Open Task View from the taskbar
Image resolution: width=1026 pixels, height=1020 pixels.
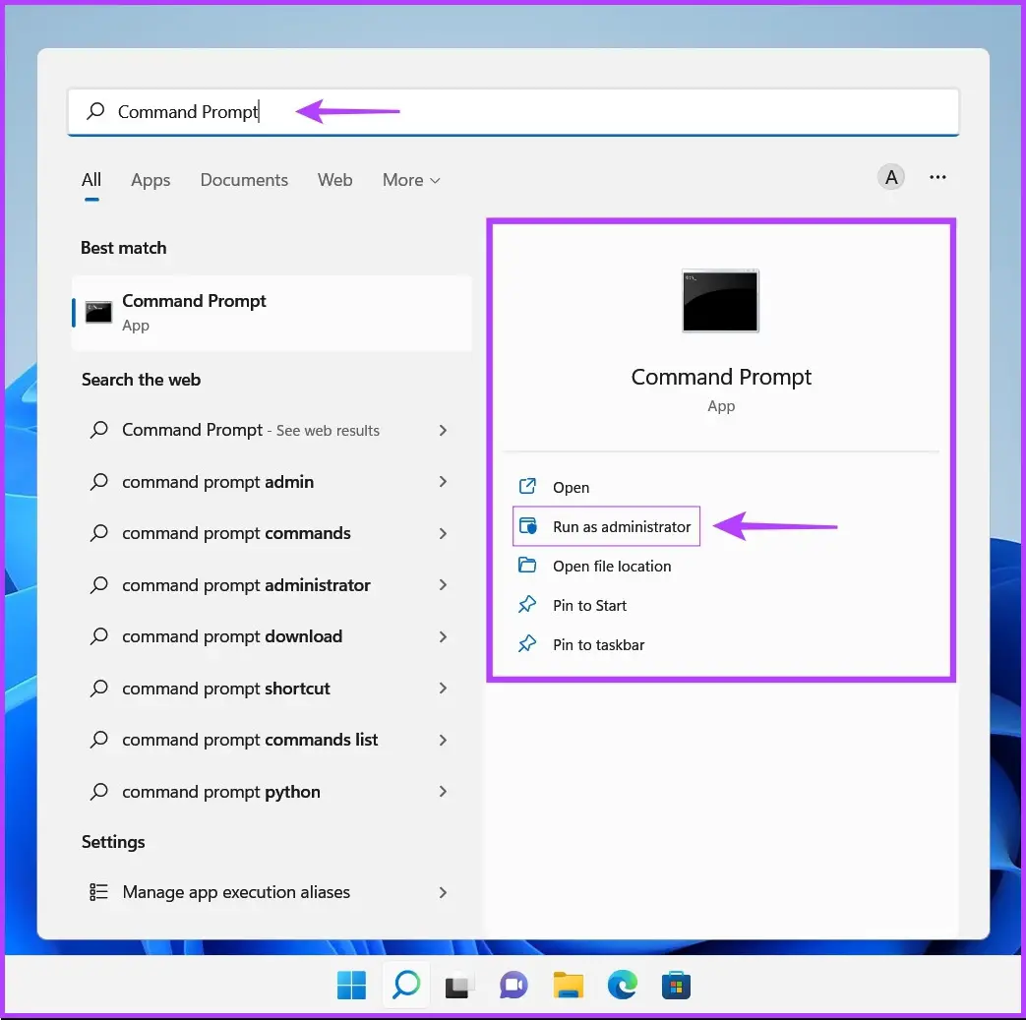pyautogui.click(x=458, y=985)
